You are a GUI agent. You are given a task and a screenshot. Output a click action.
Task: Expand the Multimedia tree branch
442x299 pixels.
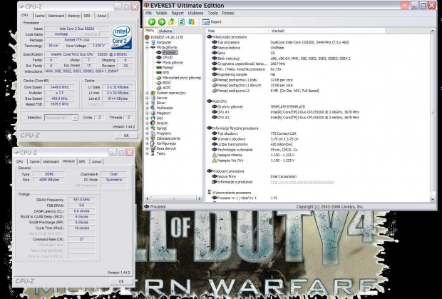pyautogui.click(x=147, y=108)
